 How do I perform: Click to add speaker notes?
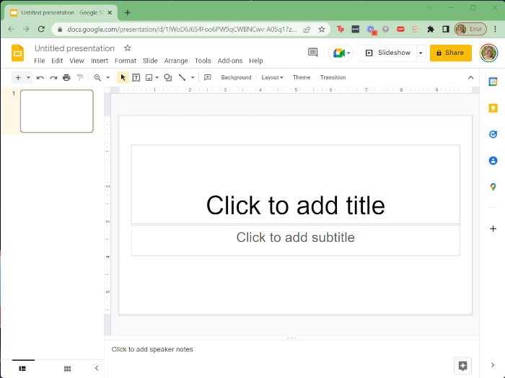pyautogui.click(x=152, y=349)
